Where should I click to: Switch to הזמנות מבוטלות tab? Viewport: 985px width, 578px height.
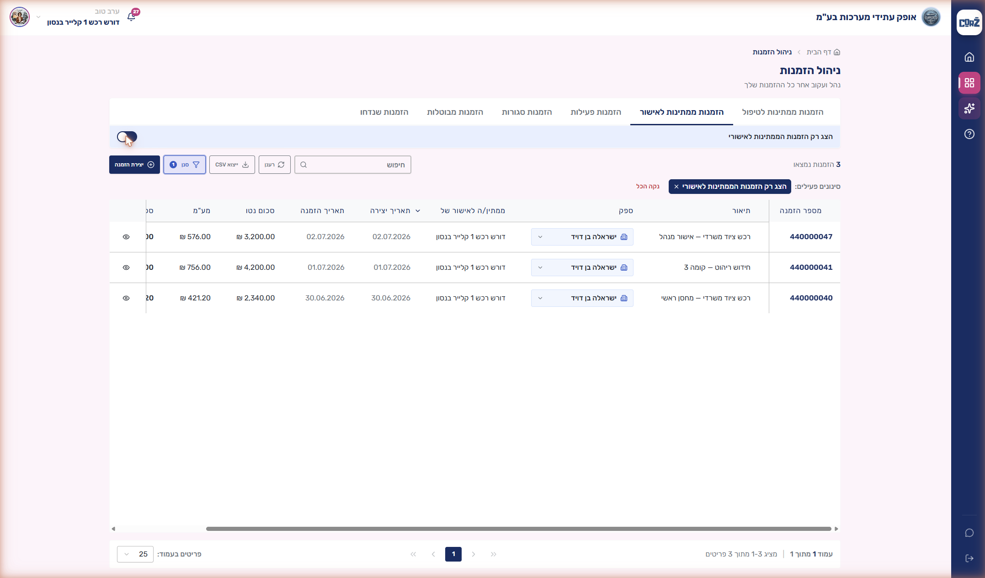pyautogui.click(x=455, y=112)
